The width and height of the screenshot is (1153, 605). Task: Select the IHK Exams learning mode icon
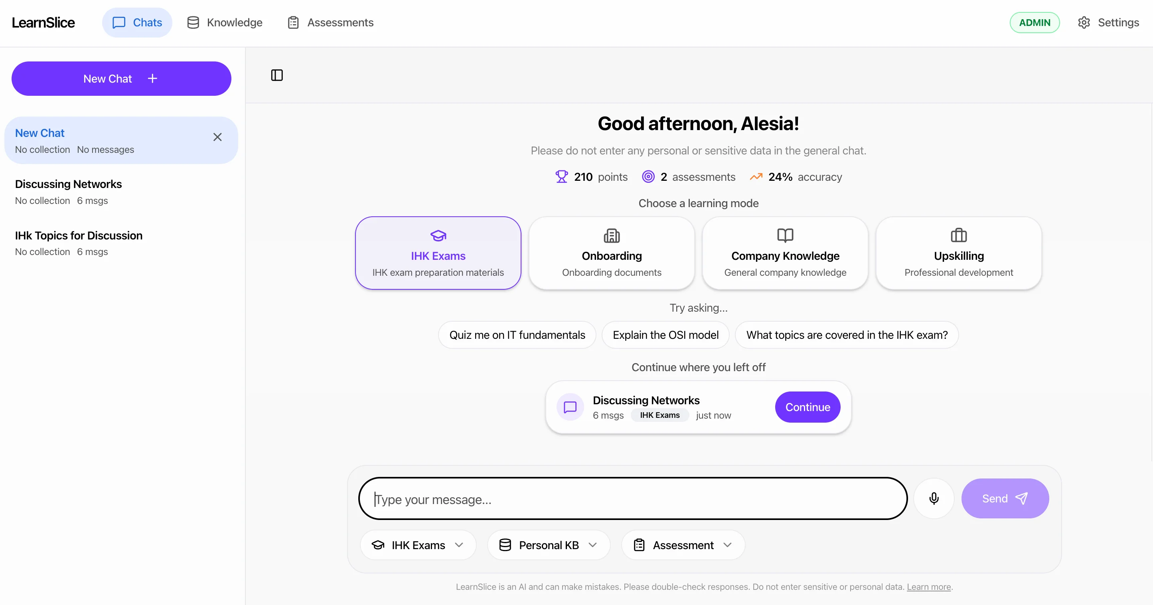point(438,235)
